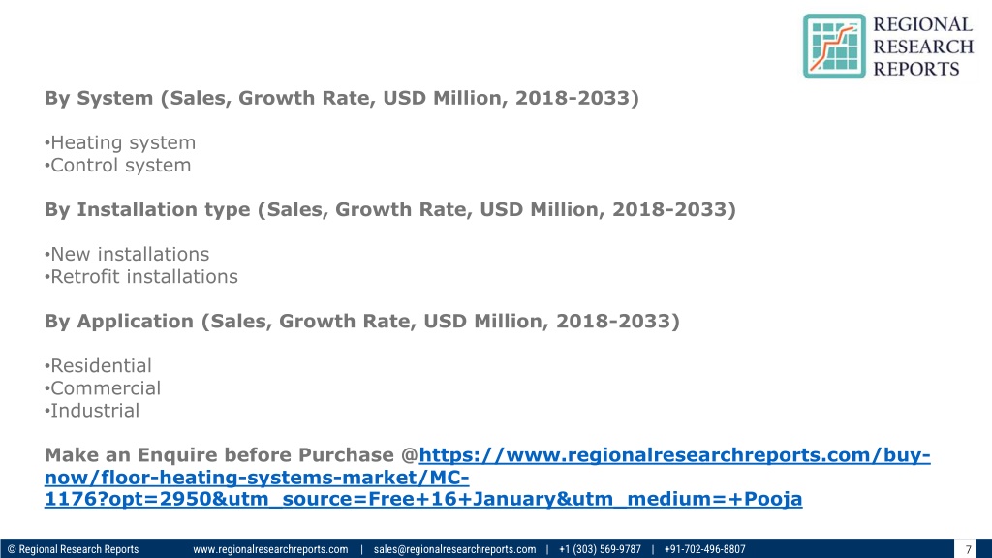Click the REGIONAL RESEARCH REPORTS logo text
Image resolution: width=992 pixels, height=558 pixels.
tap(923, 46)
